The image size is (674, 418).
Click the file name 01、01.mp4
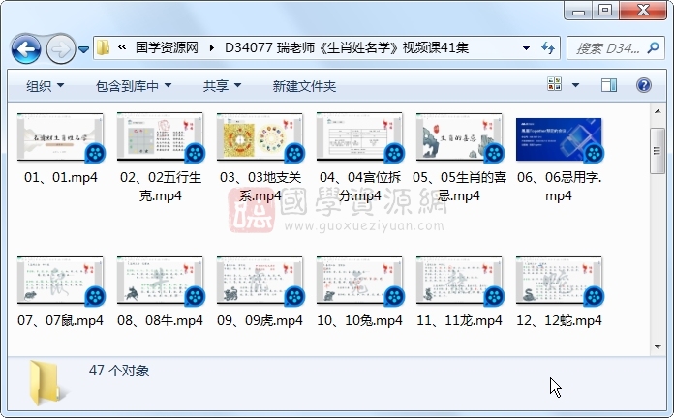click(x=61, y=177)
